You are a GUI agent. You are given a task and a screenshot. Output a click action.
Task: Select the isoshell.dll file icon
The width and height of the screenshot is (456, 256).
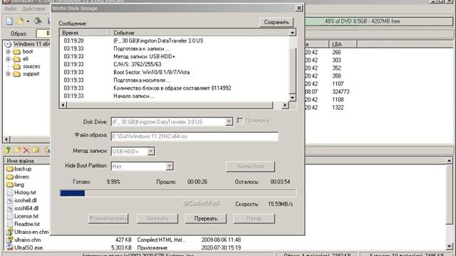click(x=10, y=201)
